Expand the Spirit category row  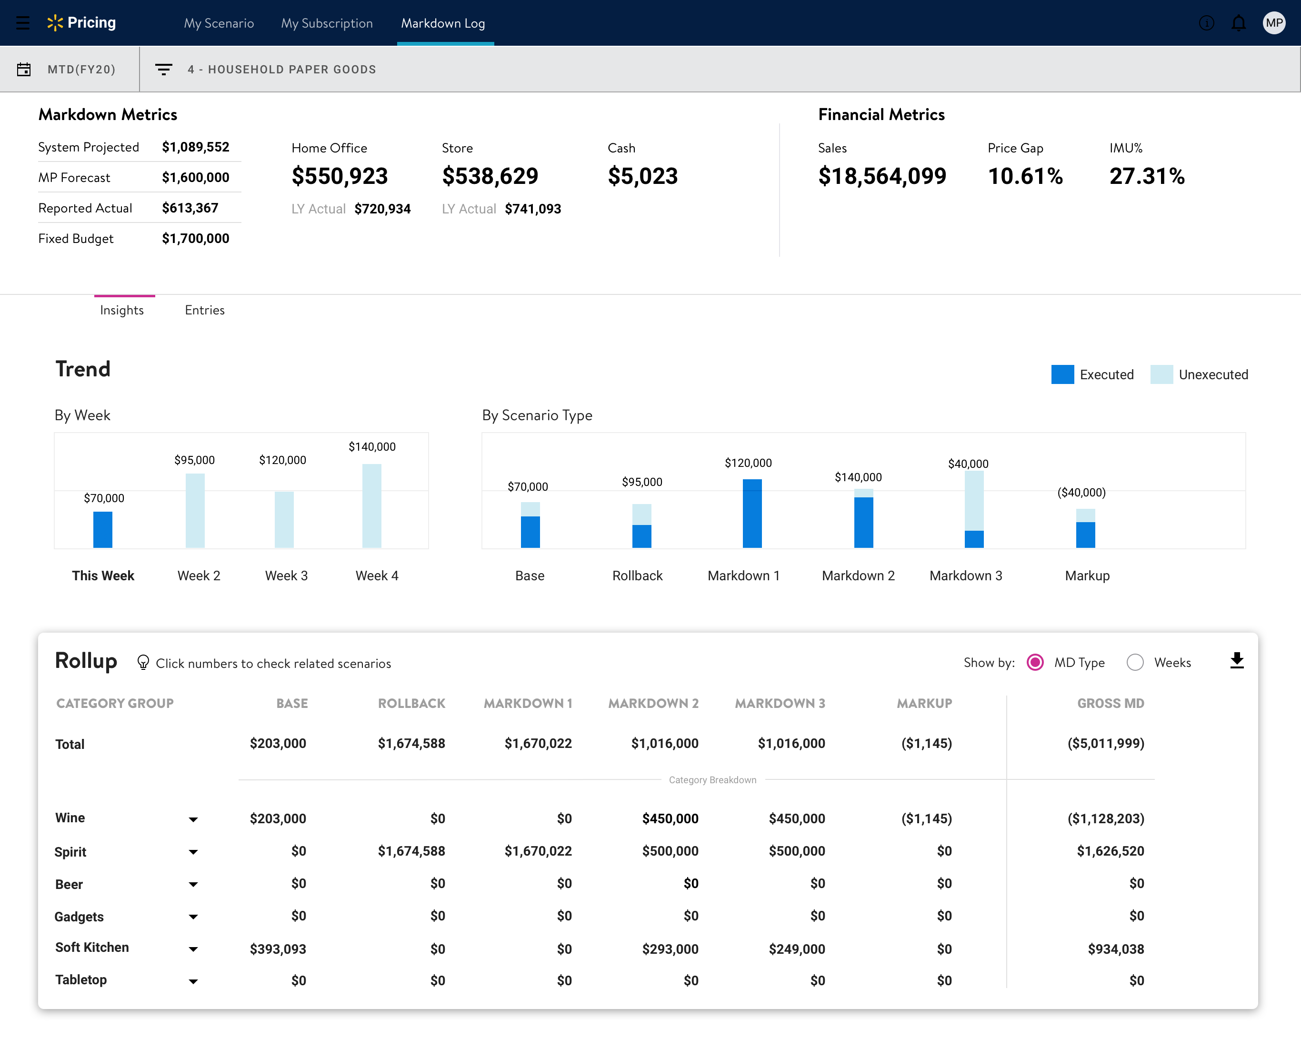pos(193,852)
